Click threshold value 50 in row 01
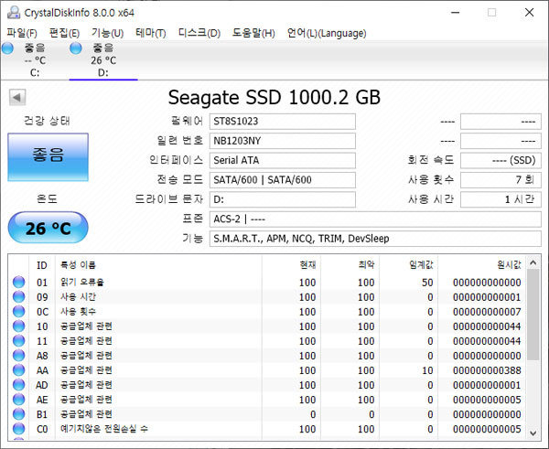The image size is (549, 449). 427,283
